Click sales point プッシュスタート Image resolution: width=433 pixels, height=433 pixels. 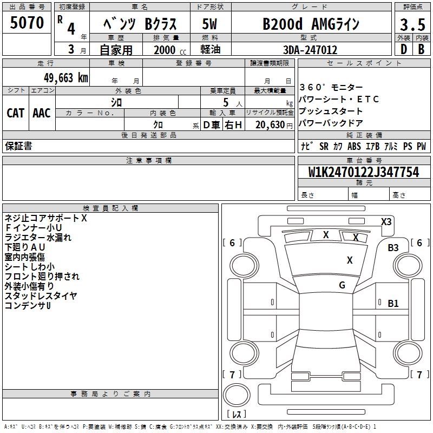click(331, 111)
